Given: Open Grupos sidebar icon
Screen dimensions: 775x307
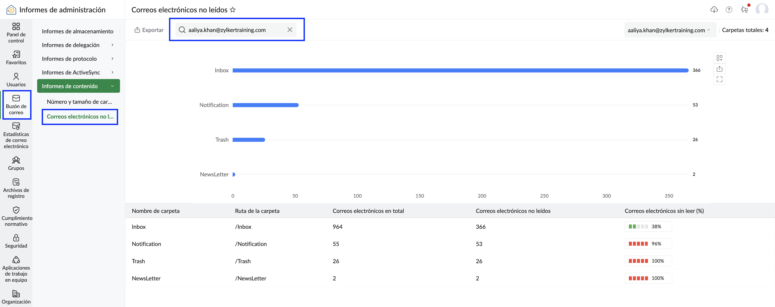Looking at the screenshot, I should pyautogui.click(x=16, y=160).
